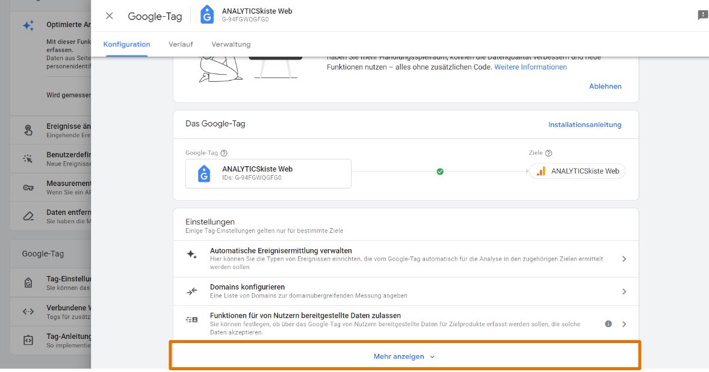Open the Installationsanleitung link
This screenshot has width=709, height=372.
click(584, 125)
